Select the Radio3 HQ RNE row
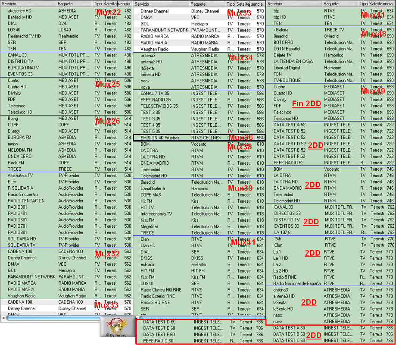396x345 pixels. tap(199, 302)
